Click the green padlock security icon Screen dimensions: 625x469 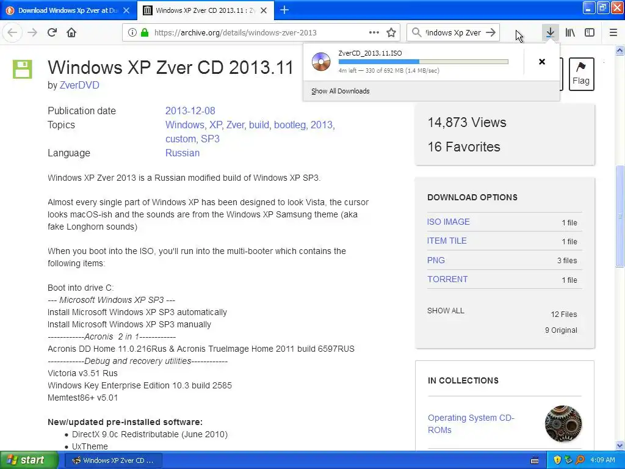145,32
